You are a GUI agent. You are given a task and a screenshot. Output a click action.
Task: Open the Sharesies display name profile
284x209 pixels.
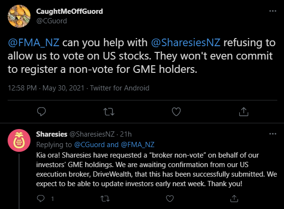(x=51, y=134)
